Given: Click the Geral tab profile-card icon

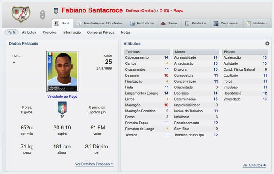Looking at the screenshot, I should click(57, 23).
